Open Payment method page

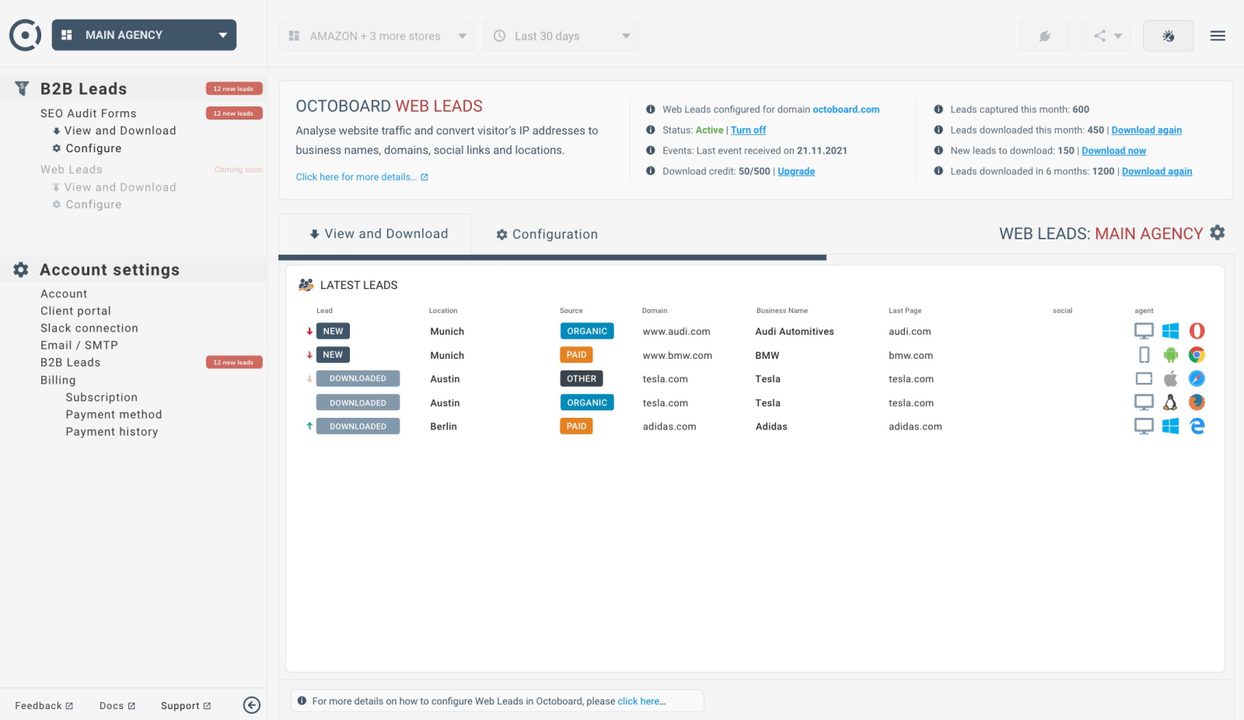[114, 415]
